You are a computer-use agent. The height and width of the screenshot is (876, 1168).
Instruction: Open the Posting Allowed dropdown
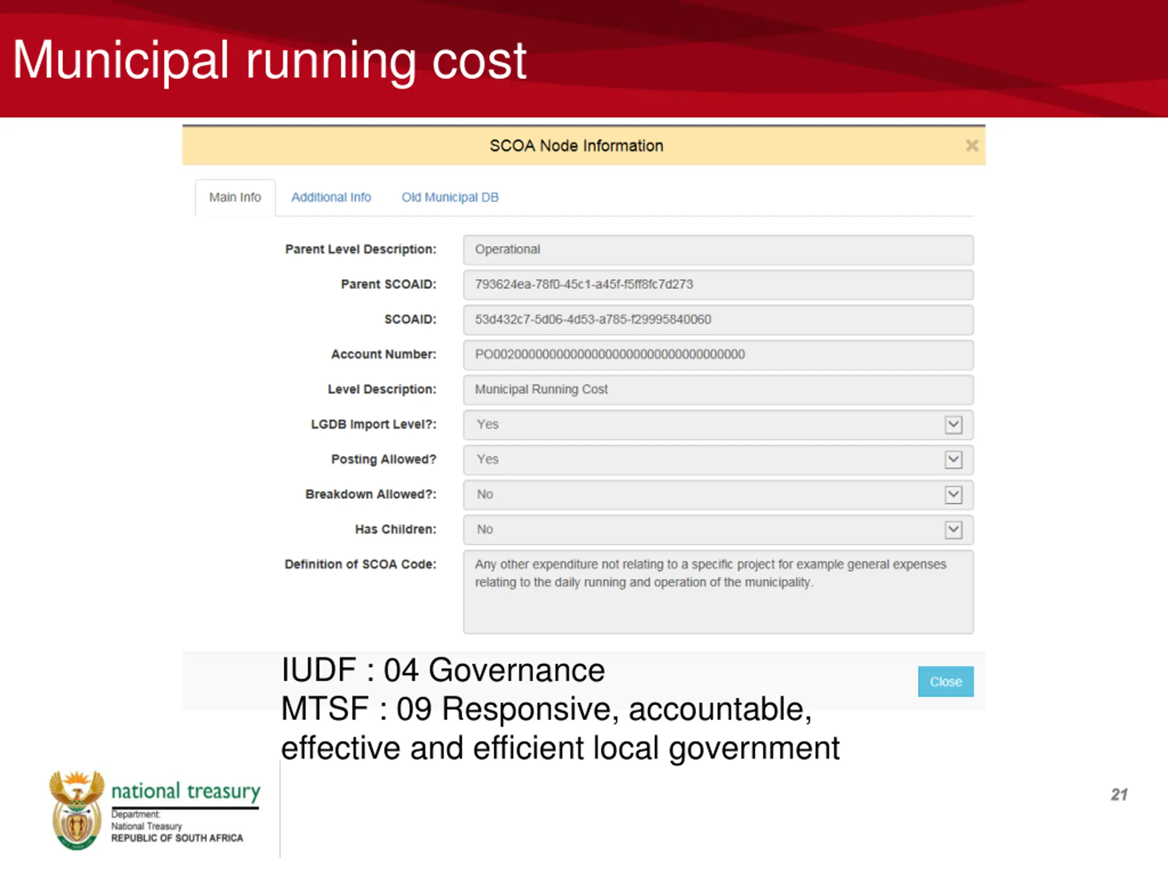click(x=718, y=460)
